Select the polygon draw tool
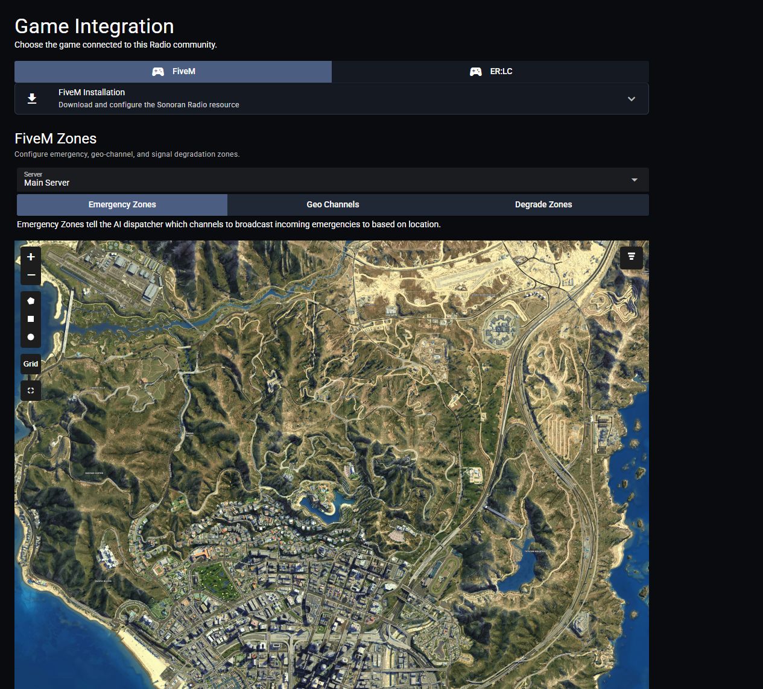 click(31, 301)
